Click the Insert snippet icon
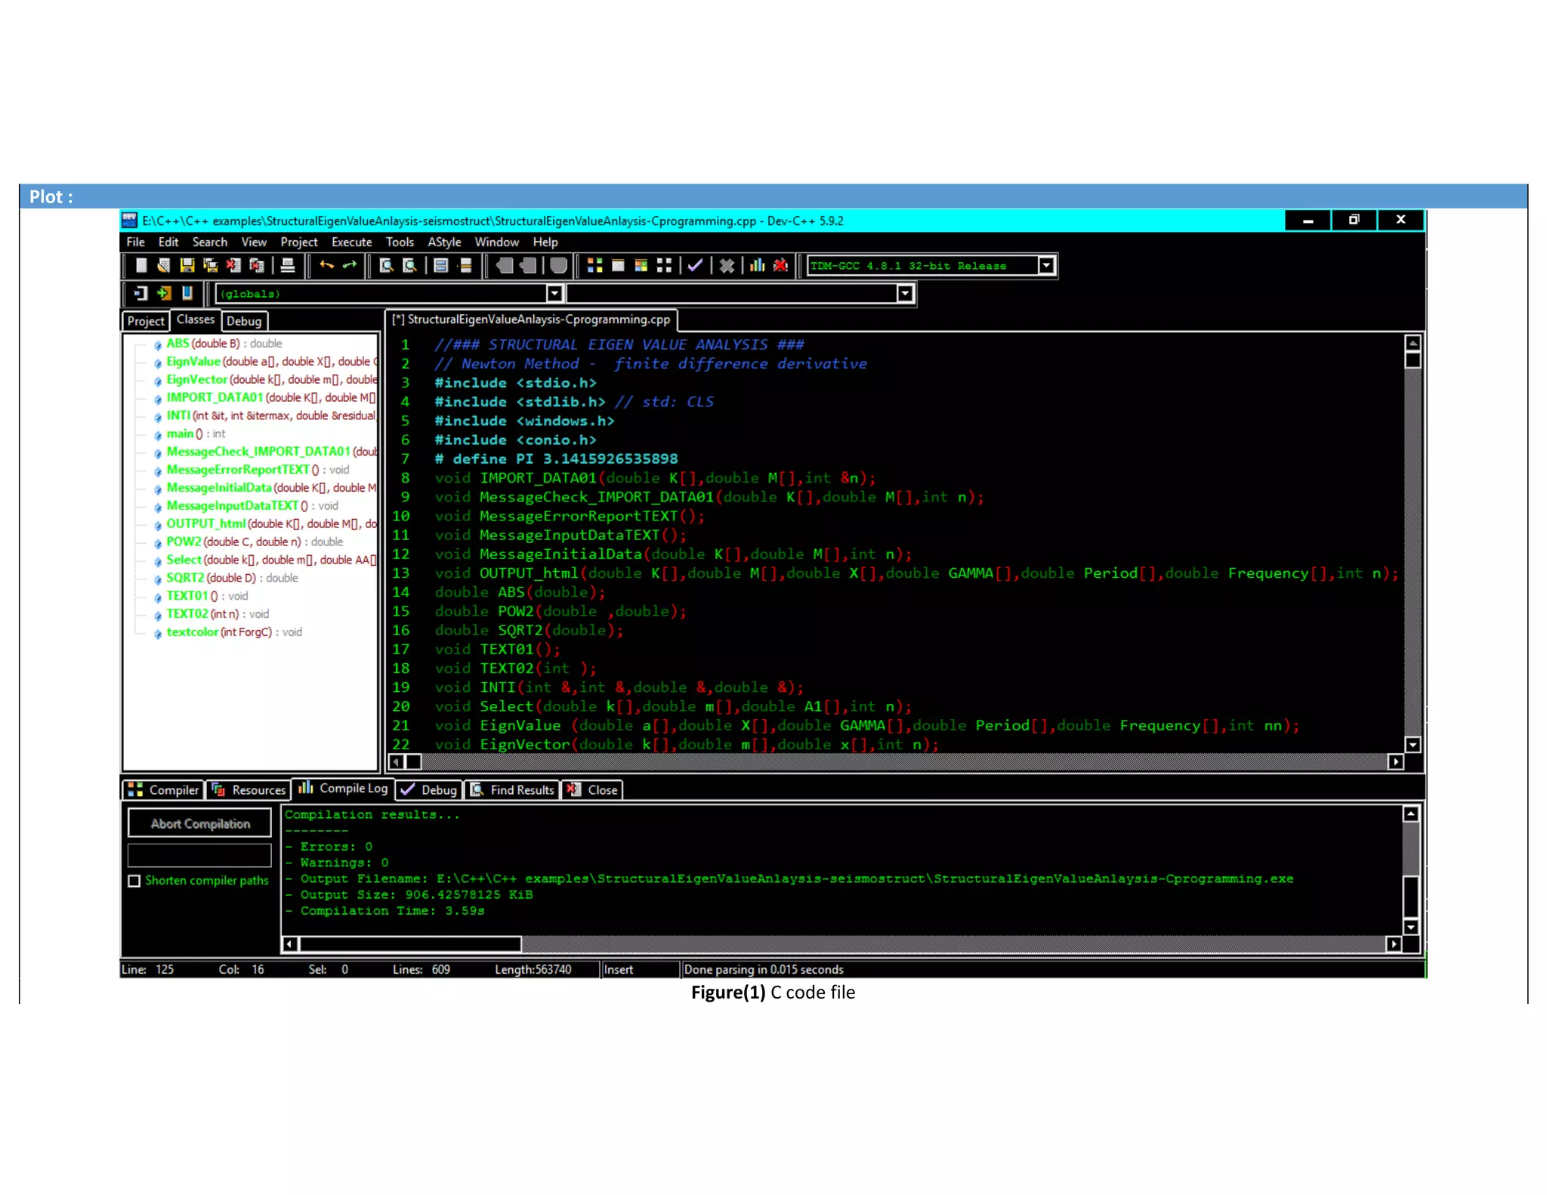1547x1195 pixels. click(x=140, y=293)
